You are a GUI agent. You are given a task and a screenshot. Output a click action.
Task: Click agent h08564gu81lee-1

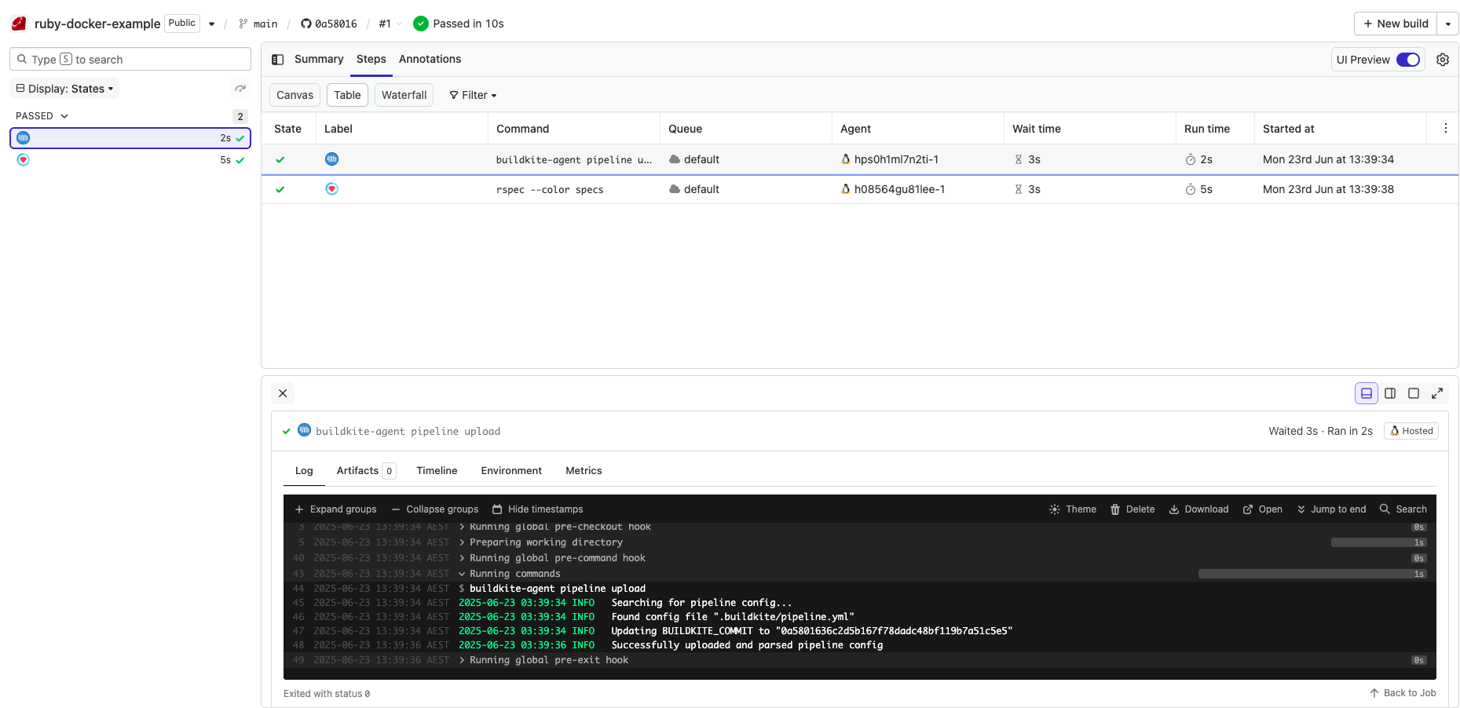(893, 189)
